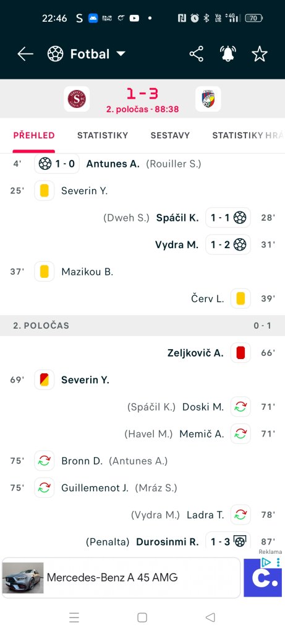This screenshot has width=285, height=635.
Task: Switch to the Sestavy tab
Action: (170, 135)
